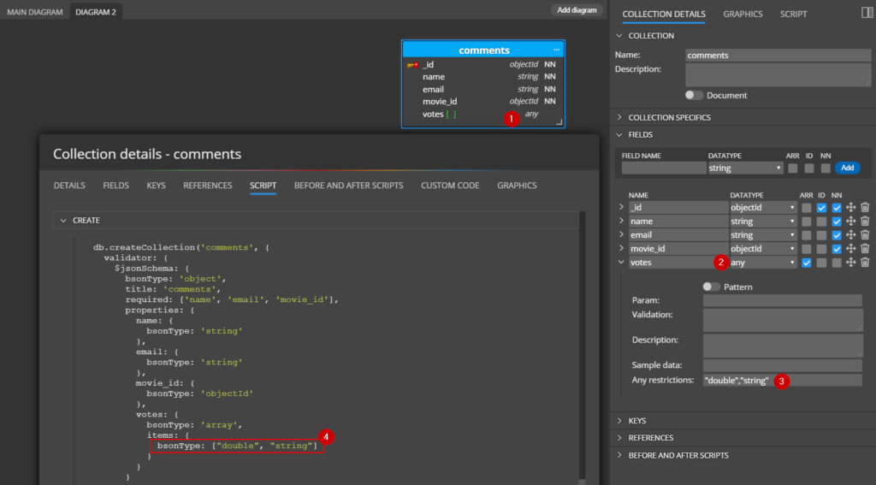Expand the KEYS section

[619, 421]
